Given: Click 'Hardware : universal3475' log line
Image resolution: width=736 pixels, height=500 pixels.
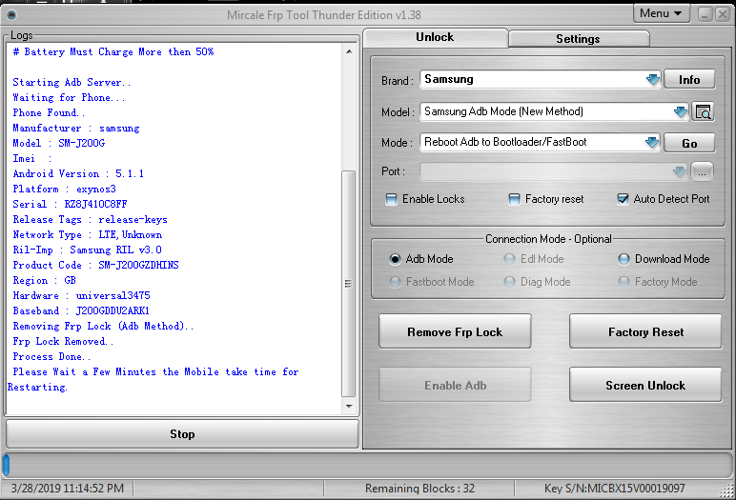Looking at the screenshot, I should [81, 296].
